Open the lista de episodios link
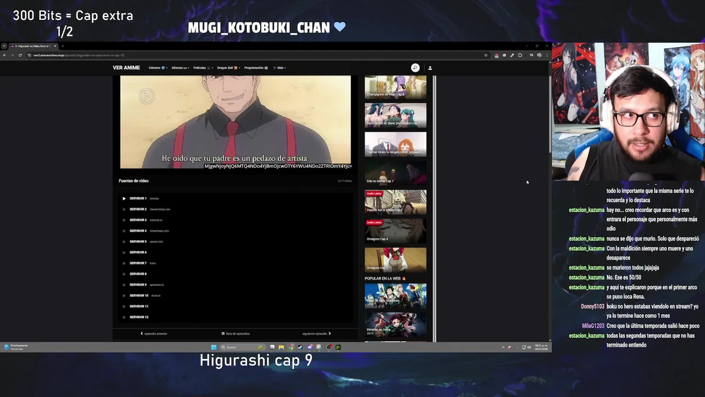705x397 pixels. point(236,334)
